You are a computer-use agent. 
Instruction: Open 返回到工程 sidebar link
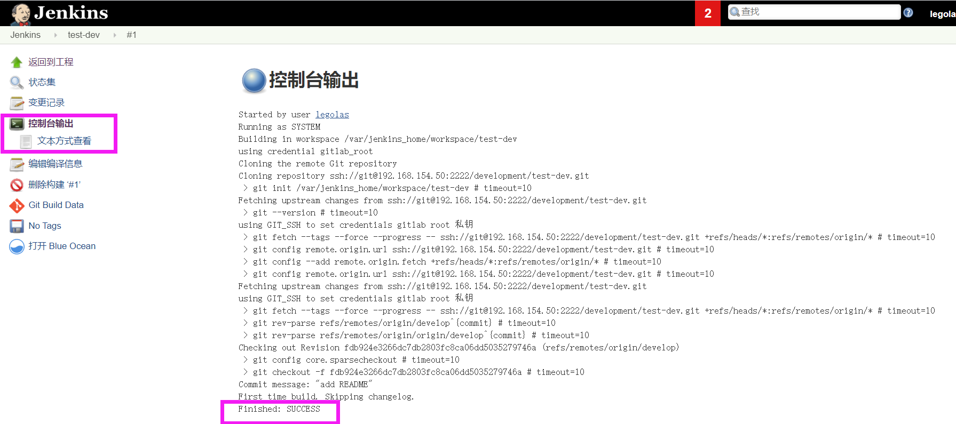(x=51, y=62)
